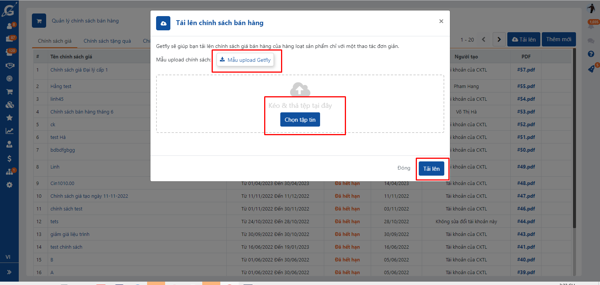Click the blue Tải lên button in dialog

(x=431, y=169)
